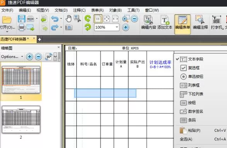Viewport: 227px width, 148px height.
Task: Select the 编辑内容 tool
Action: pyautogui.click(x=148, y=22)
